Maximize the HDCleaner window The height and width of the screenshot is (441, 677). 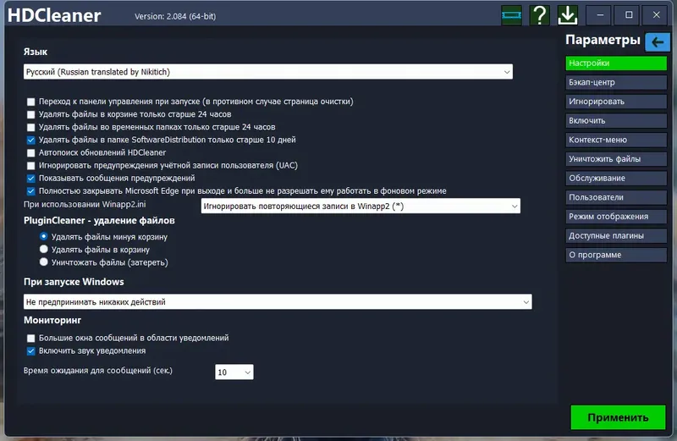pyautogui.click(x=629, y=15)
